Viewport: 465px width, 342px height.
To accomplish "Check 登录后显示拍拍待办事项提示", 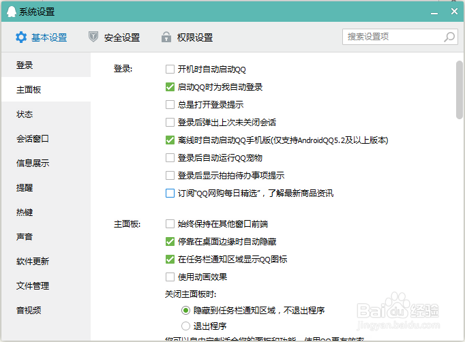I will [170, 176].
